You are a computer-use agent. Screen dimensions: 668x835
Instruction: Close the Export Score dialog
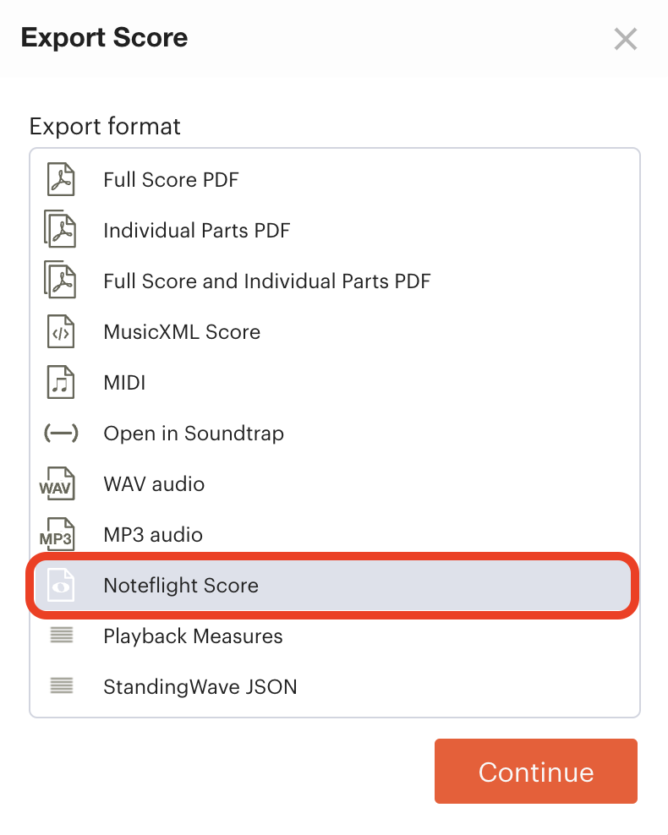[x=626, y=39]
